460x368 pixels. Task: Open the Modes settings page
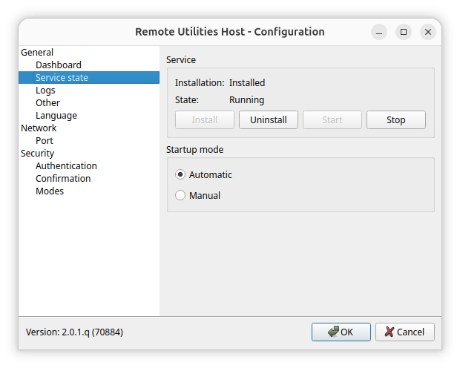pos(50,191)
